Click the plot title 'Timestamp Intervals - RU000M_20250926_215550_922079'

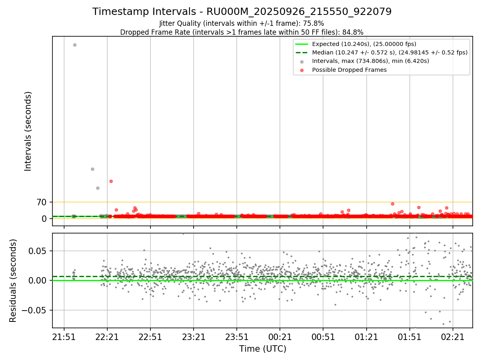point(242,12)
